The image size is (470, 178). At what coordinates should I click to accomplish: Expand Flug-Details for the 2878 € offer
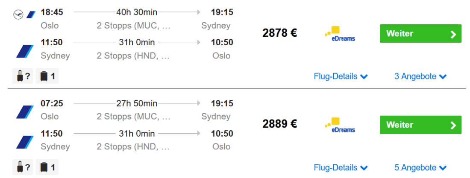point(341,76)
